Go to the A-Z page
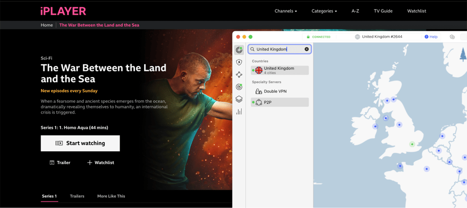This screenshot has height=208, width=467. pos(355,11)
